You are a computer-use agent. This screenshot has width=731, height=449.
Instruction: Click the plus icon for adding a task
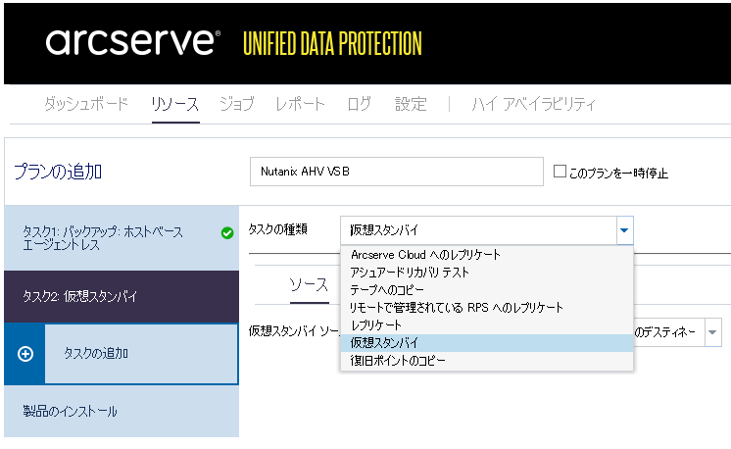click(x=25, y=354)
